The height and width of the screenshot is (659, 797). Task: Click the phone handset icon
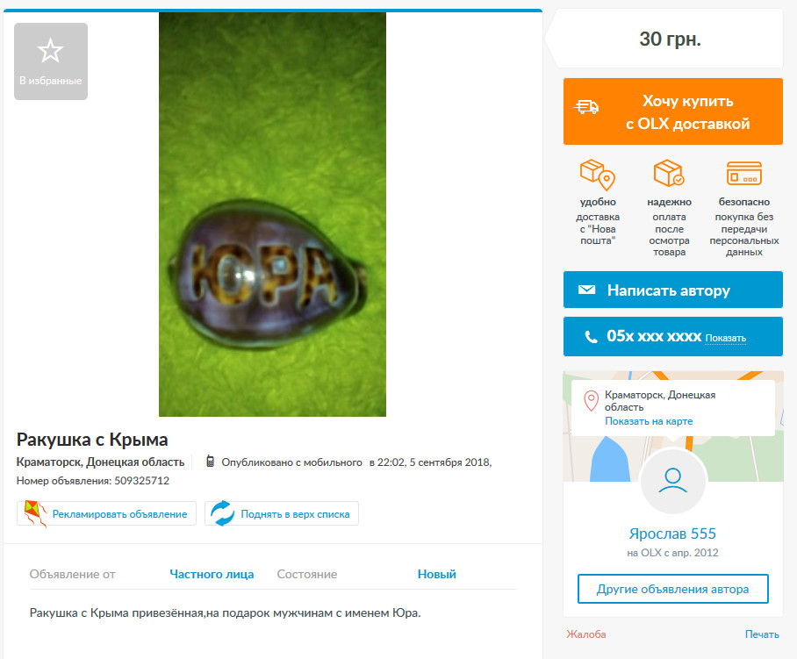pos(591,336)
